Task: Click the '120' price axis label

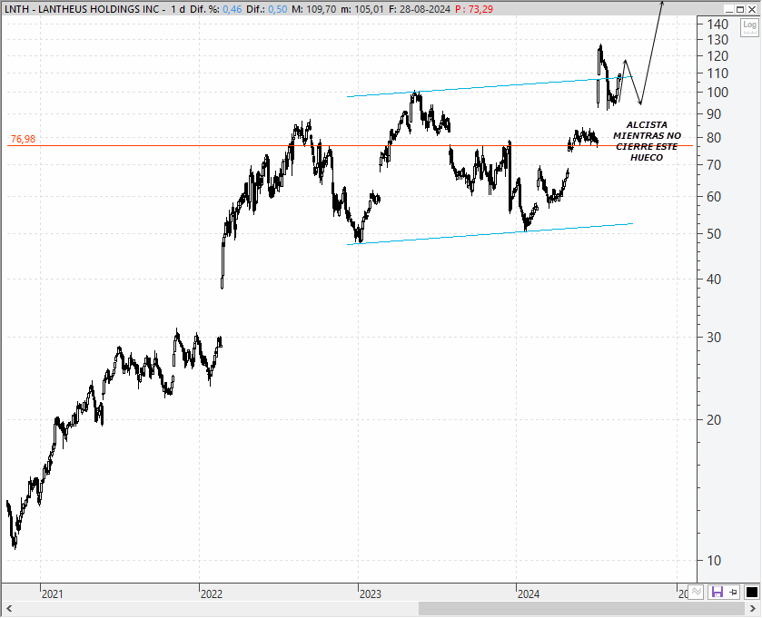Action: click(717, 56)
